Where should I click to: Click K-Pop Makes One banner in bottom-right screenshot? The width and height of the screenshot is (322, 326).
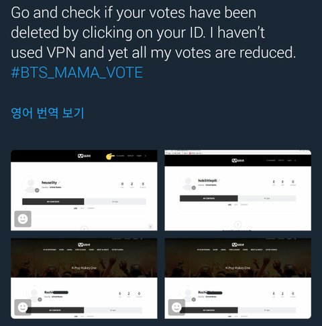(x=238, y=268)
